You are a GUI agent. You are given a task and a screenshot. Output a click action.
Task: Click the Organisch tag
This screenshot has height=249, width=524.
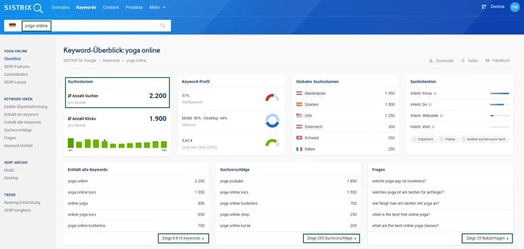(x=423, y=139)
